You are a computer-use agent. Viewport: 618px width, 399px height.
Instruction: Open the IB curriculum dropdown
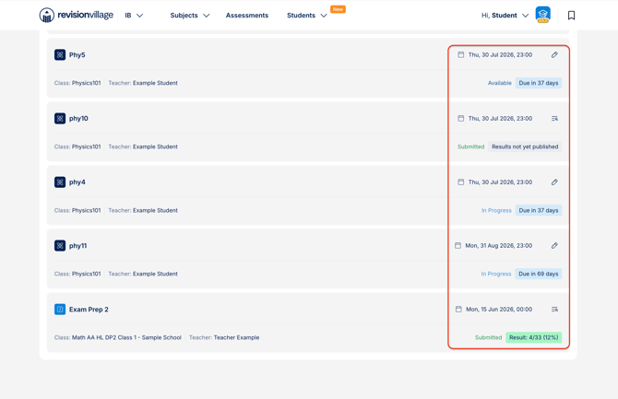134,16
